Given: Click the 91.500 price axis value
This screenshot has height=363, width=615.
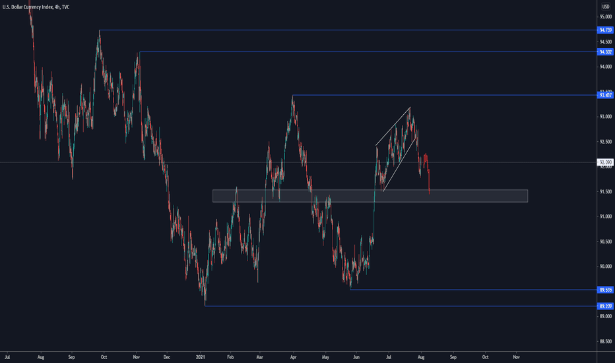Looking at the screenshot, I should pos(605,191).
